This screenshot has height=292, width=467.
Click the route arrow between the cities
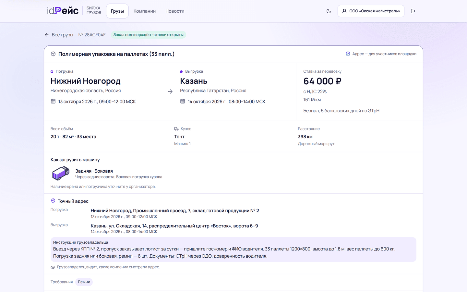coord(170,91)
